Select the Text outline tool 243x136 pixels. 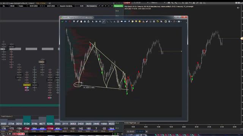[x=114, y=22]
